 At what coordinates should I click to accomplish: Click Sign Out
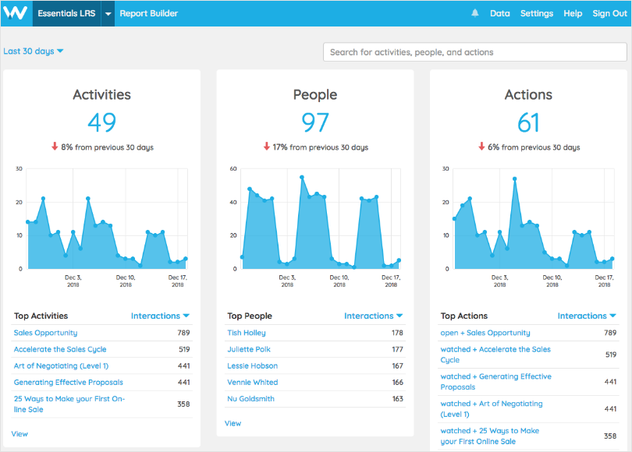pos(609,13)
